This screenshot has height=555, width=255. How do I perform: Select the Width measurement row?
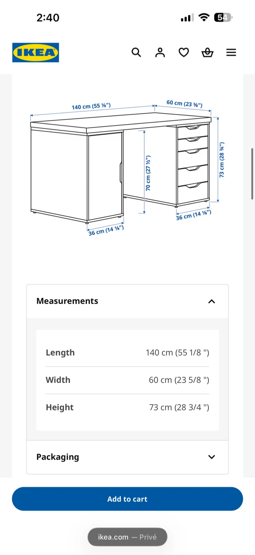point(127,380)
